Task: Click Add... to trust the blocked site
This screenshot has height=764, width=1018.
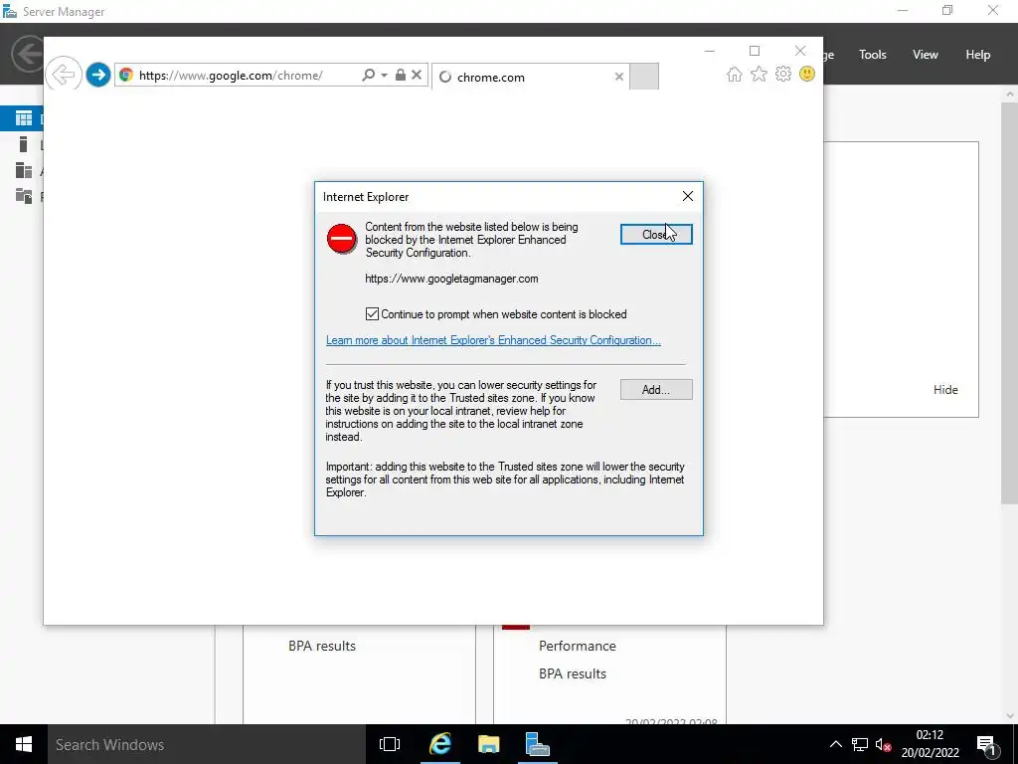Action: pyautogui.click(x=656, y=390)
